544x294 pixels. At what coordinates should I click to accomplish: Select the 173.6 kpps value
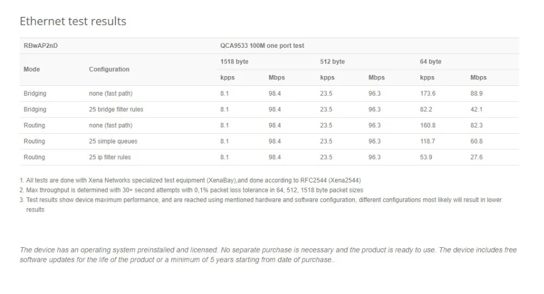tap(428, 93)
